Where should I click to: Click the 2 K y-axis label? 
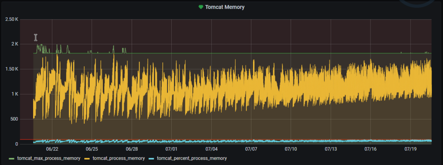(15, 44)
